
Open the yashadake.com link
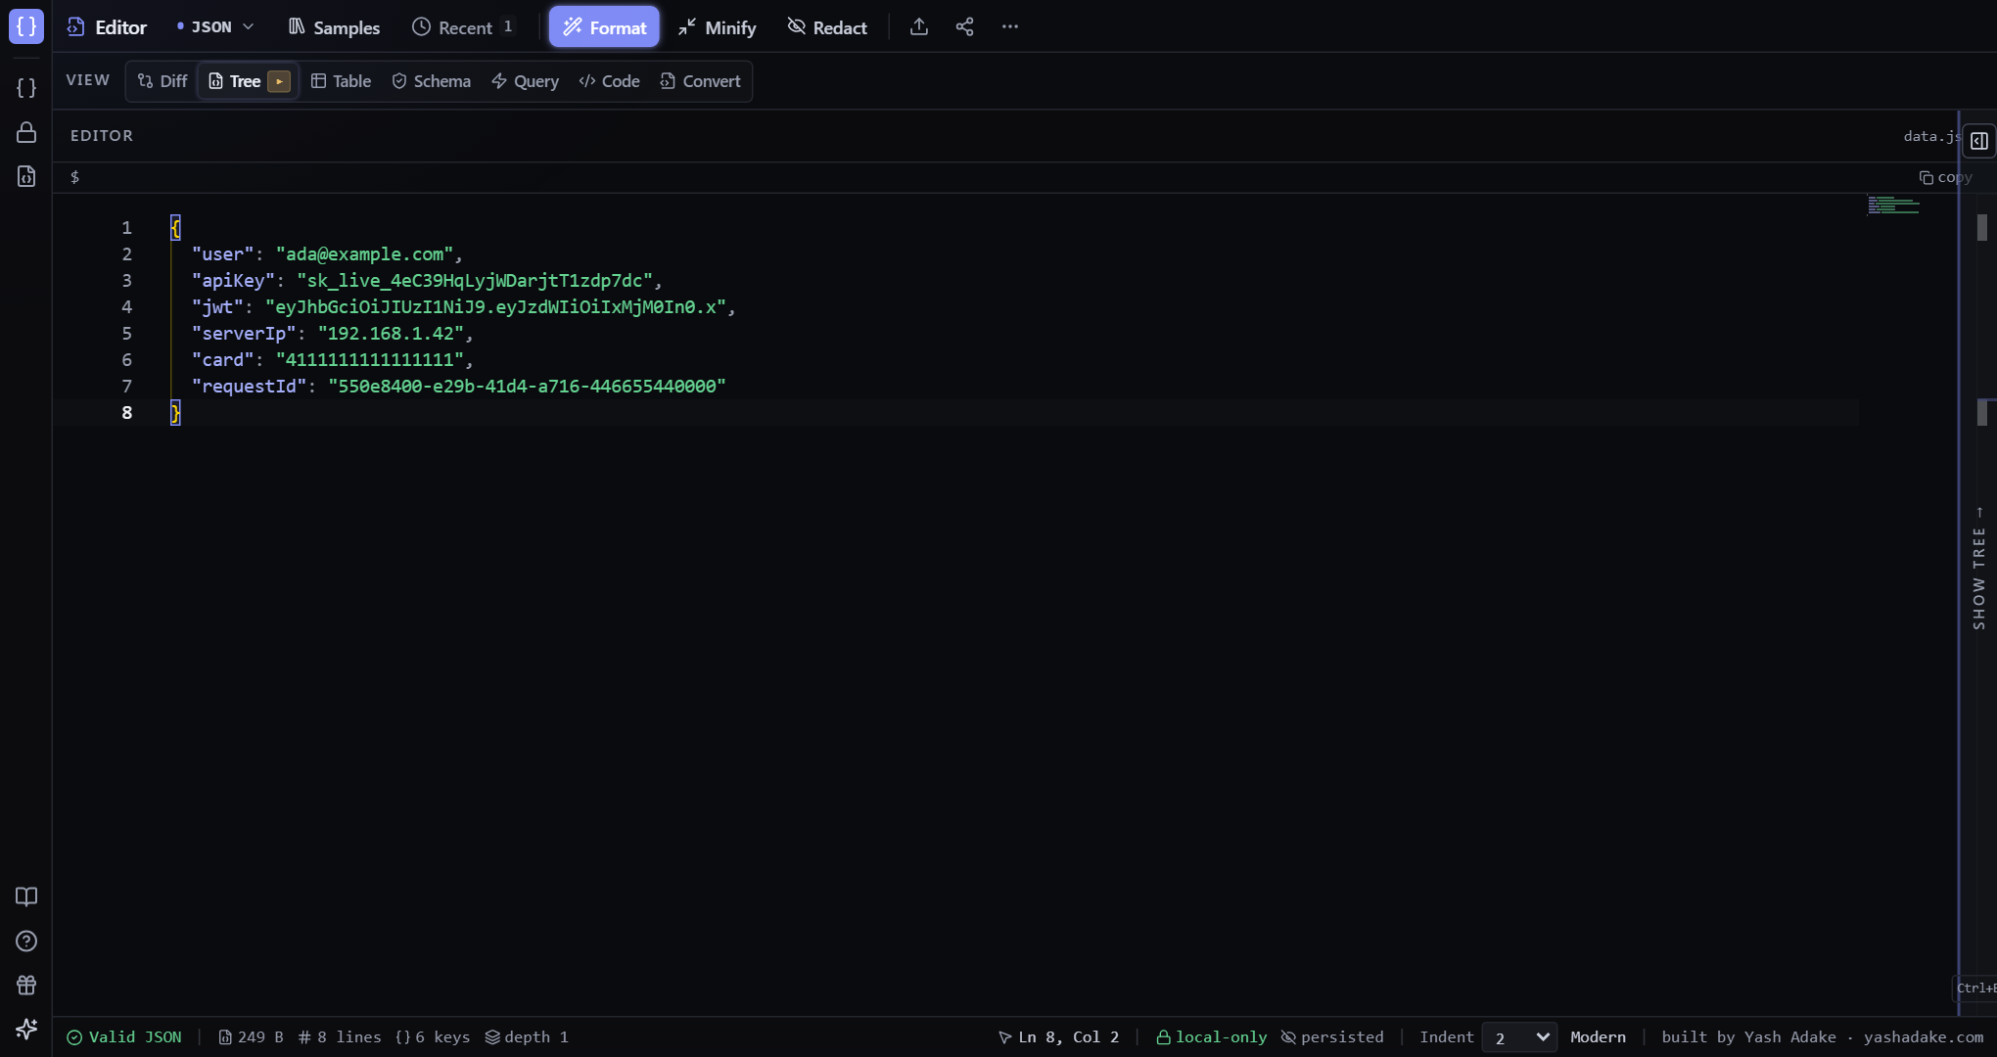coord(1924,1037)
